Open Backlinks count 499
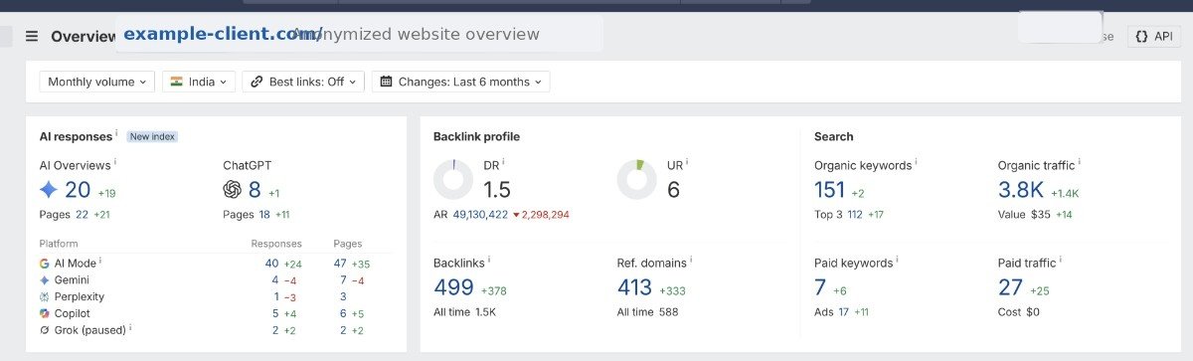The width and height of the screenshot is (1193, 361). click(x=454, y=288)
